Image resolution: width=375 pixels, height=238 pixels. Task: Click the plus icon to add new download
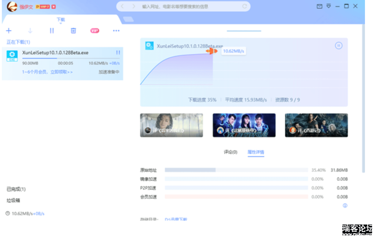click(9, 31)
